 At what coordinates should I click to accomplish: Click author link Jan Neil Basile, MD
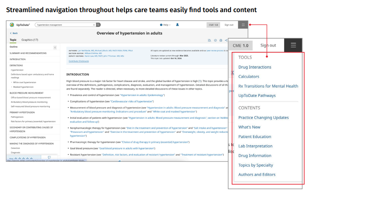pyautogui.click(x=86, y=50)
